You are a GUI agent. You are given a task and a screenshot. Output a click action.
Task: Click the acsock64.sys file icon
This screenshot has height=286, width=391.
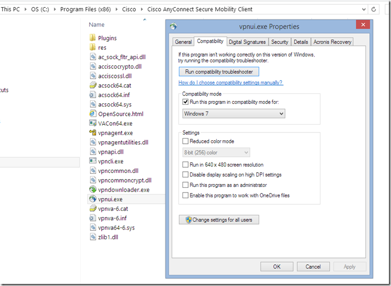[x=92, y=104]
